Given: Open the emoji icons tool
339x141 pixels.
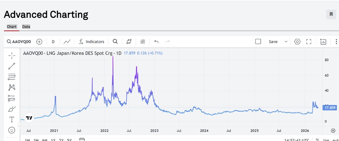Looking at the screenshot, I should (12, 130).
